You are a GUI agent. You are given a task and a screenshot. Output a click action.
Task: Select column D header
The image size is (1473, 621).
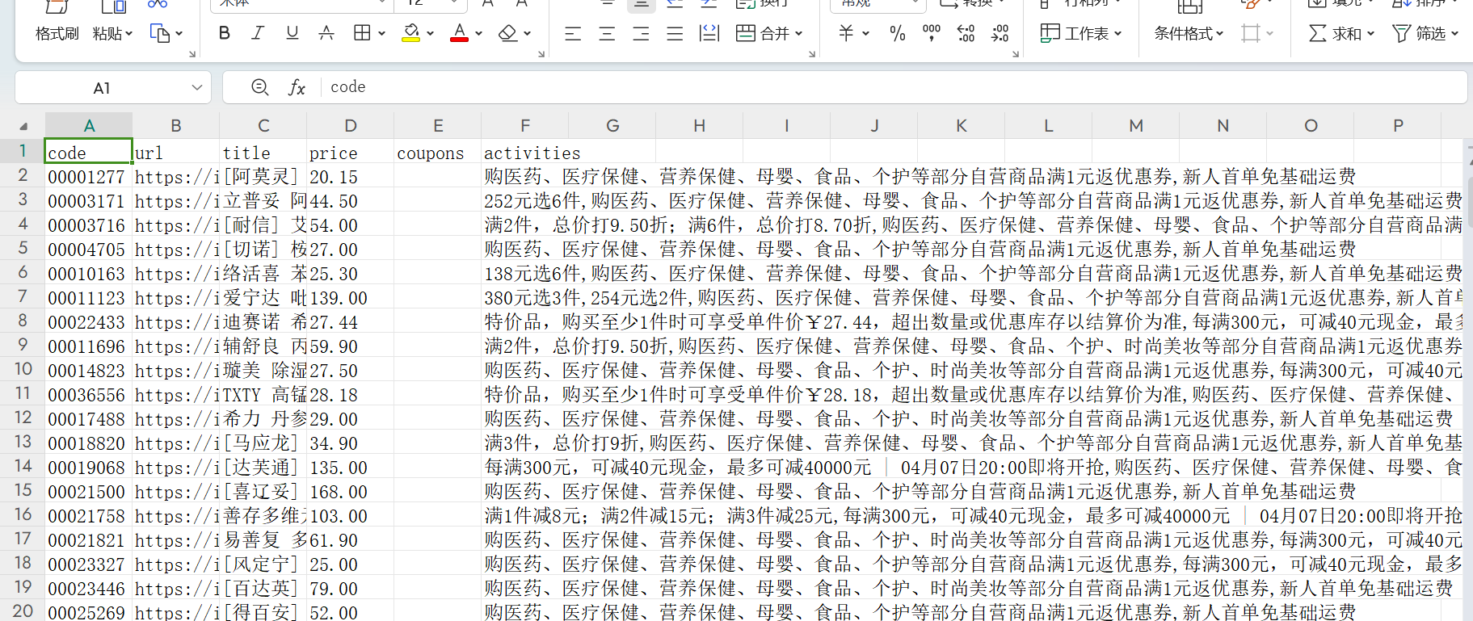point(351,126)
